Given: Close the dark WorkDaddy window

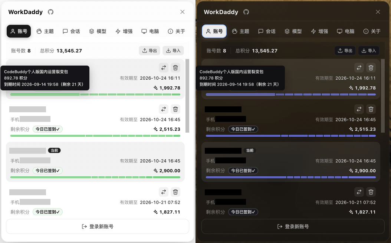Looking at the screenshot, I should (378, 12).
